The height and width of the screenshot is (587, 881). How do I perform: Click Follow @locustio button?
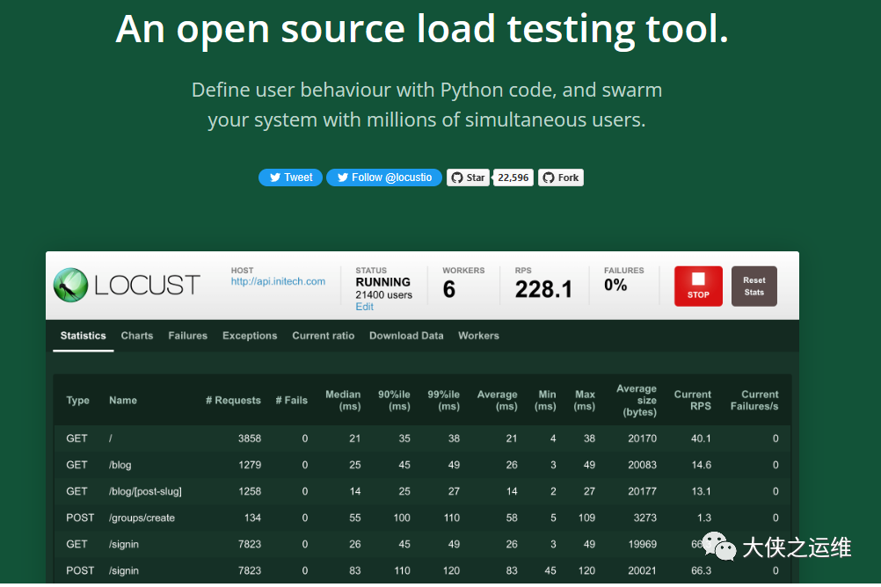pyautogui.click(x=384, y=178)
